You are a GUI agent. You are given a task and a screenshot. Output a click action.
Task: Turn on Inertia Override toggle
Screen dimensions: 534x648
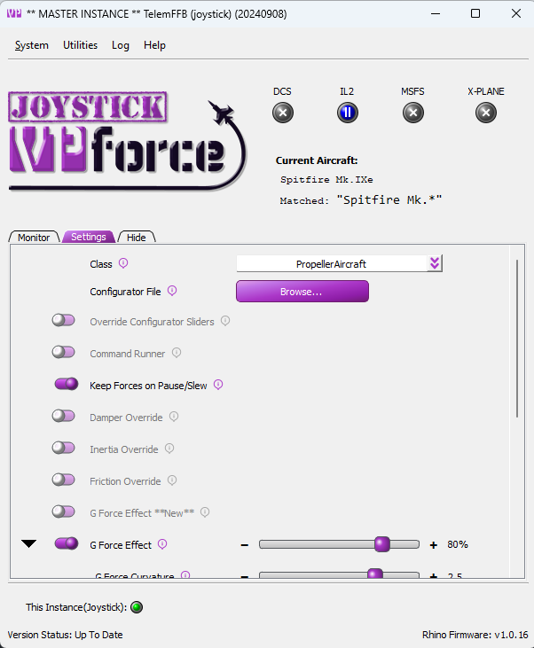click(x=63, y=448)
